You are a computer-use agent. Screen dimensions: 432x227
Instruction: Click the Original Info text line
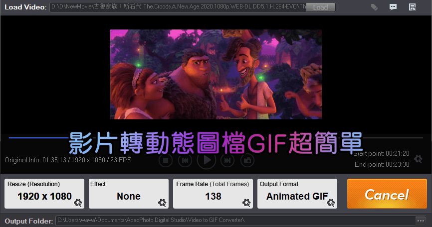coord(68,160)
